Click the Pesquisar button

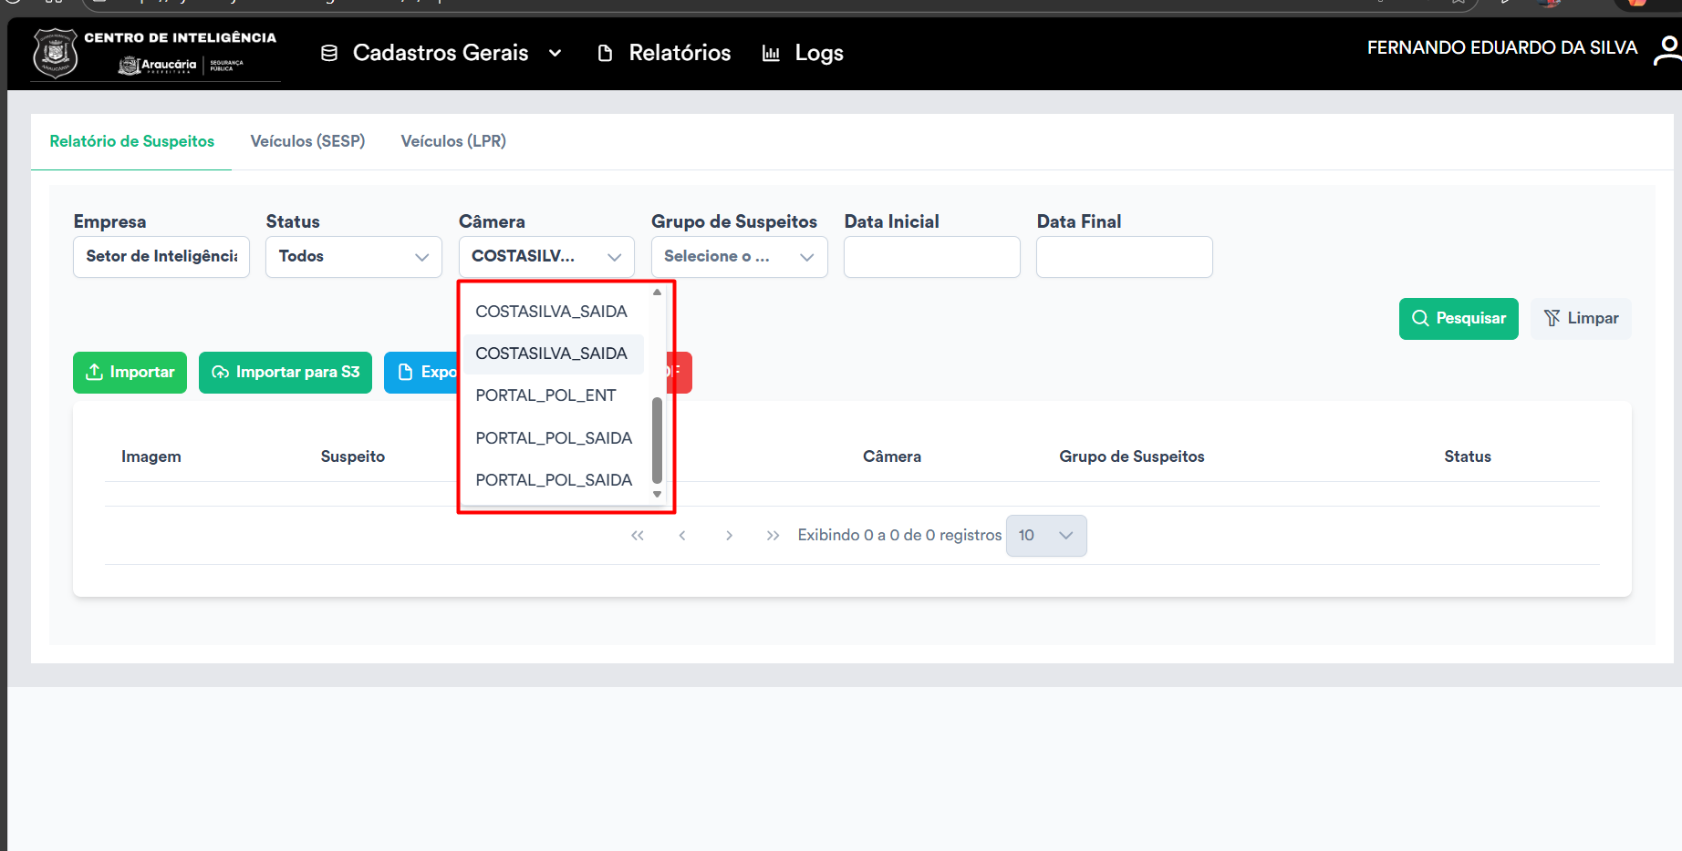click(x=1458, y=319)
